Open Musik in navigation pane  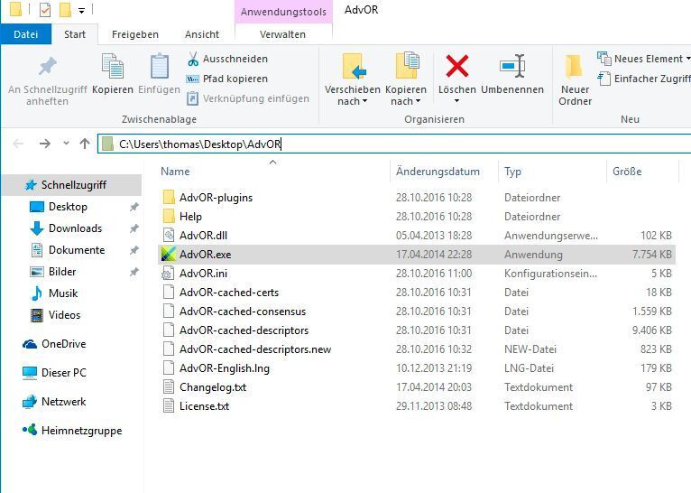click(x=63, y=293)
